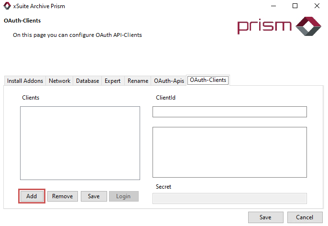Click the Add client button

[x=32, y=196]
